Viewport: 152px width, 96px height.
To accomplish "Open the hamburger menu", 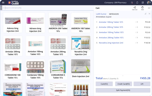I will tap(3, 2).
